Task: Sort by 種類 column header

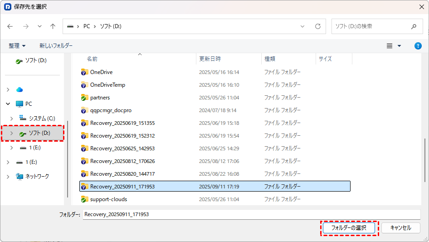Action: pos(270,59)
